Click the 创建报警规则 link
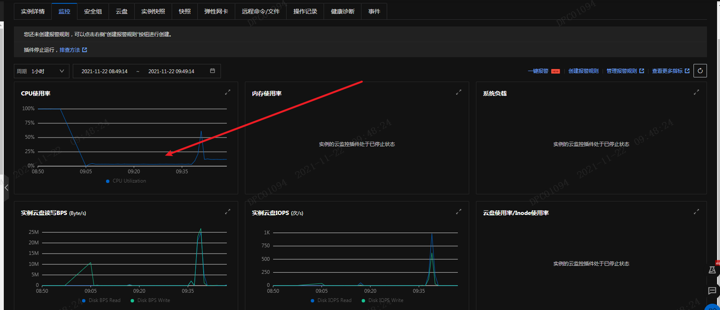This screenshot has width=720, height=310. [583, 71]
